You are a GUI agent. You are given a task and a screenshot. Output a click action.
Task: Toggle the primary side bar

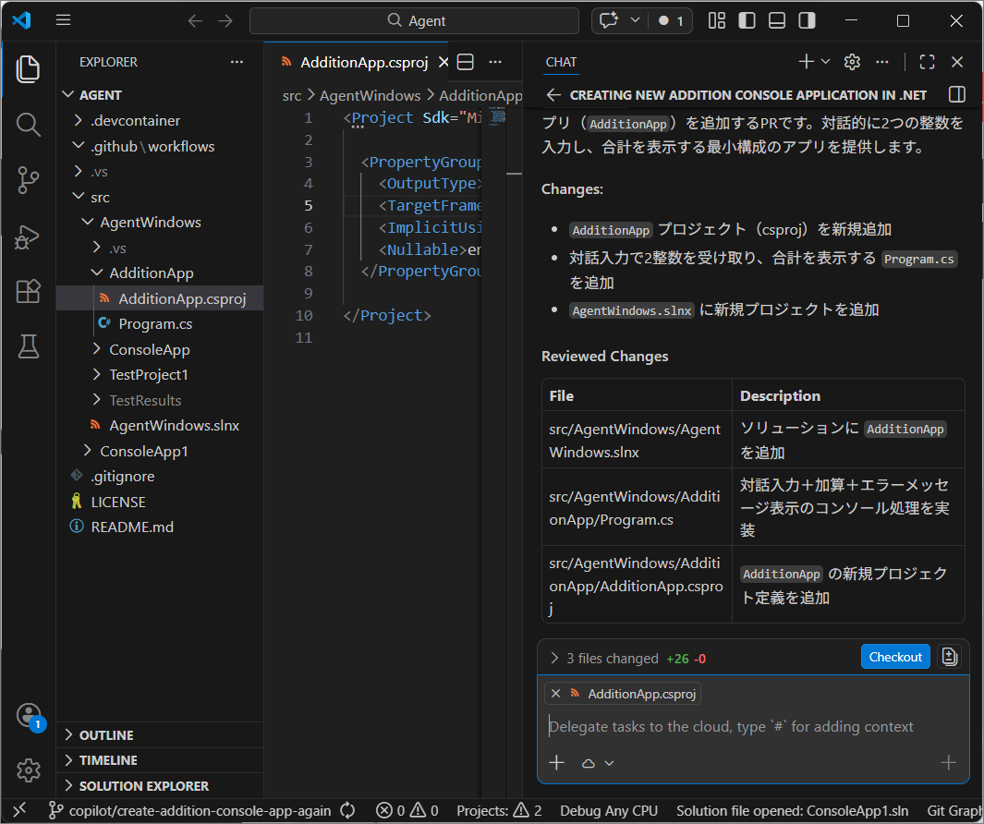click(747, 20)
